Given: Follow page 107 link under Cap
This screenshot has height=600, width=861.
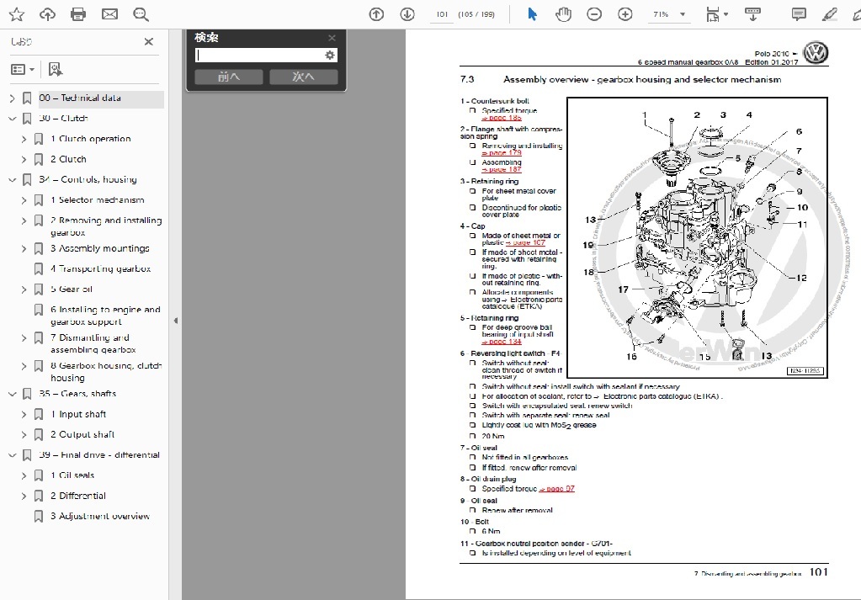Looking at the screenshot, I should [x=525, y=242].
